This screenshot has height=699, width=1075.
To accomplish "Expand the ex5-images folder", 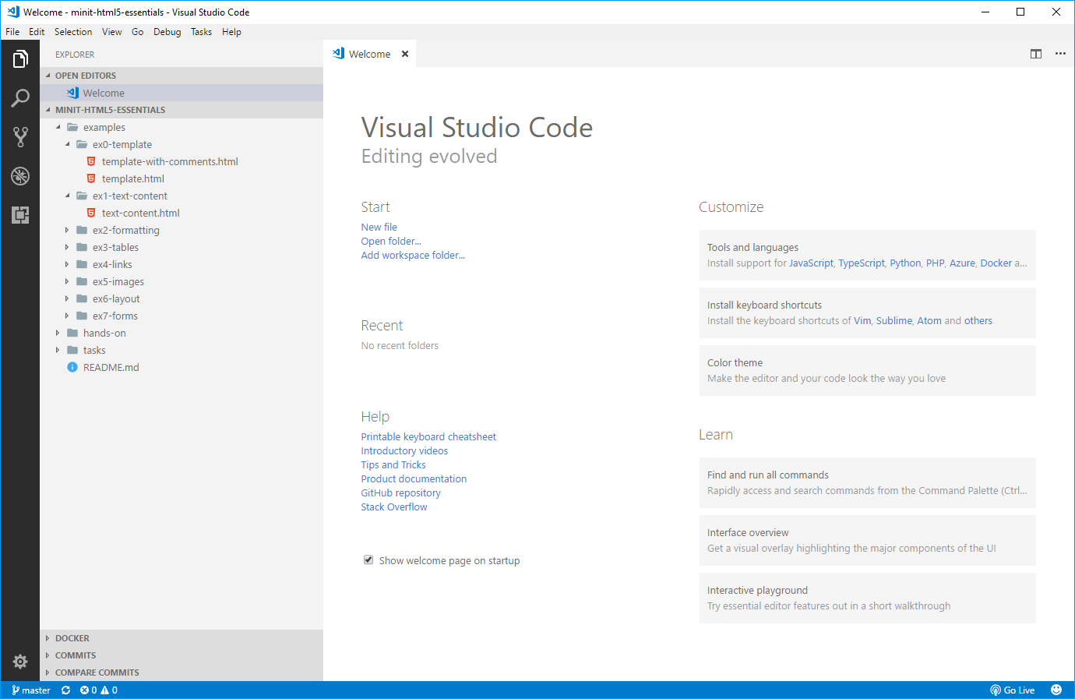I will [67, 281].
